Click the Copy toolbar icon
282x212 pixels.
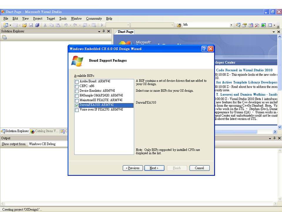pyautogui.click(x=51, y=25)
